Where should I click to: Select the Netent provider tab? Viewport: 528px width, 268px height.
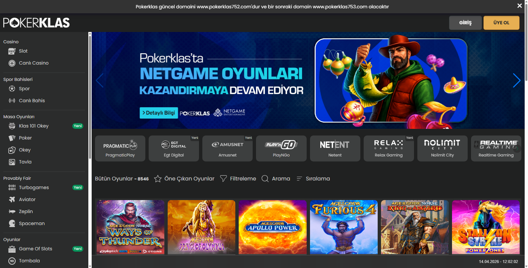click(x=335, y=148)
